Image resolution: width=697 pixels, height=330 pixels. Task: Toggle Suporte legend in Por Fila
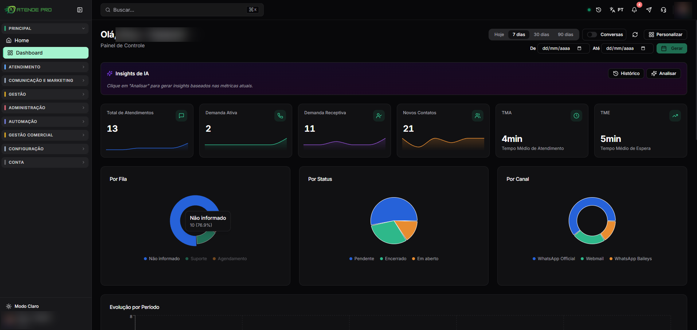196,259
